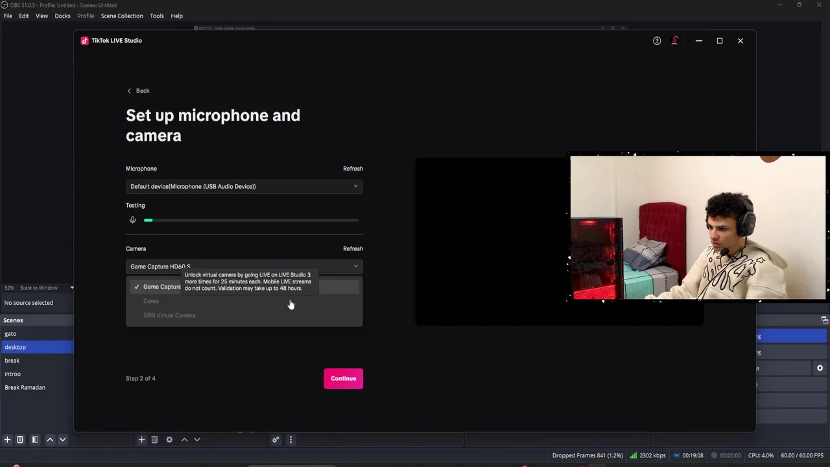
Task: Add a new source with the plus icon
Action: (x=141, y=440)
